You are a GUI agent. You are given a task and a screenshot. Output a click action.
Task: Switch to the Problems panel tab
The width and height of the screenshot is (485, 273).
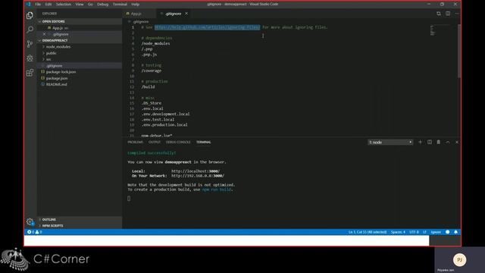pos(135,142)
